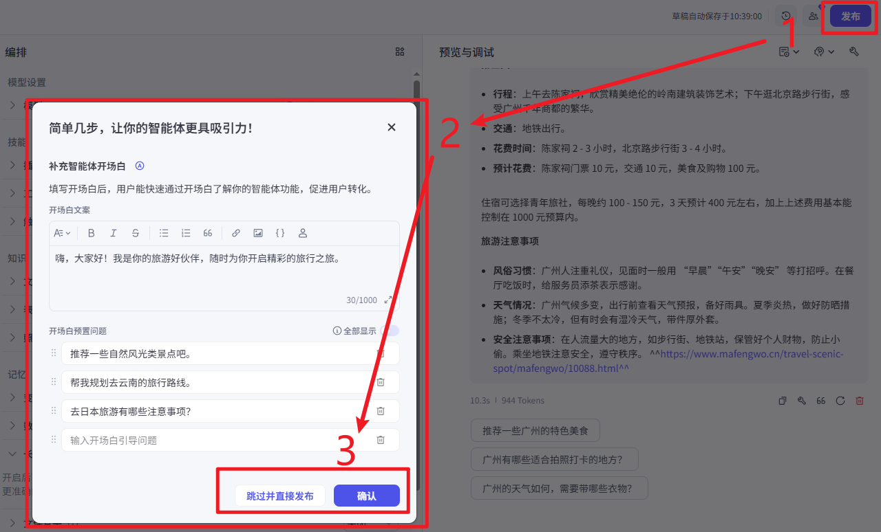Apply bold formatting in the opening text editor

pyautogui.click(x=92, y=233)
